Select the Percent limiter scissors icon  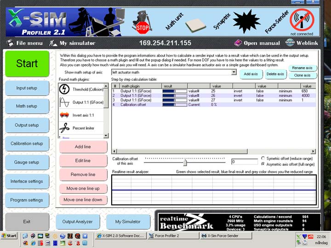(x=64, y=128)
